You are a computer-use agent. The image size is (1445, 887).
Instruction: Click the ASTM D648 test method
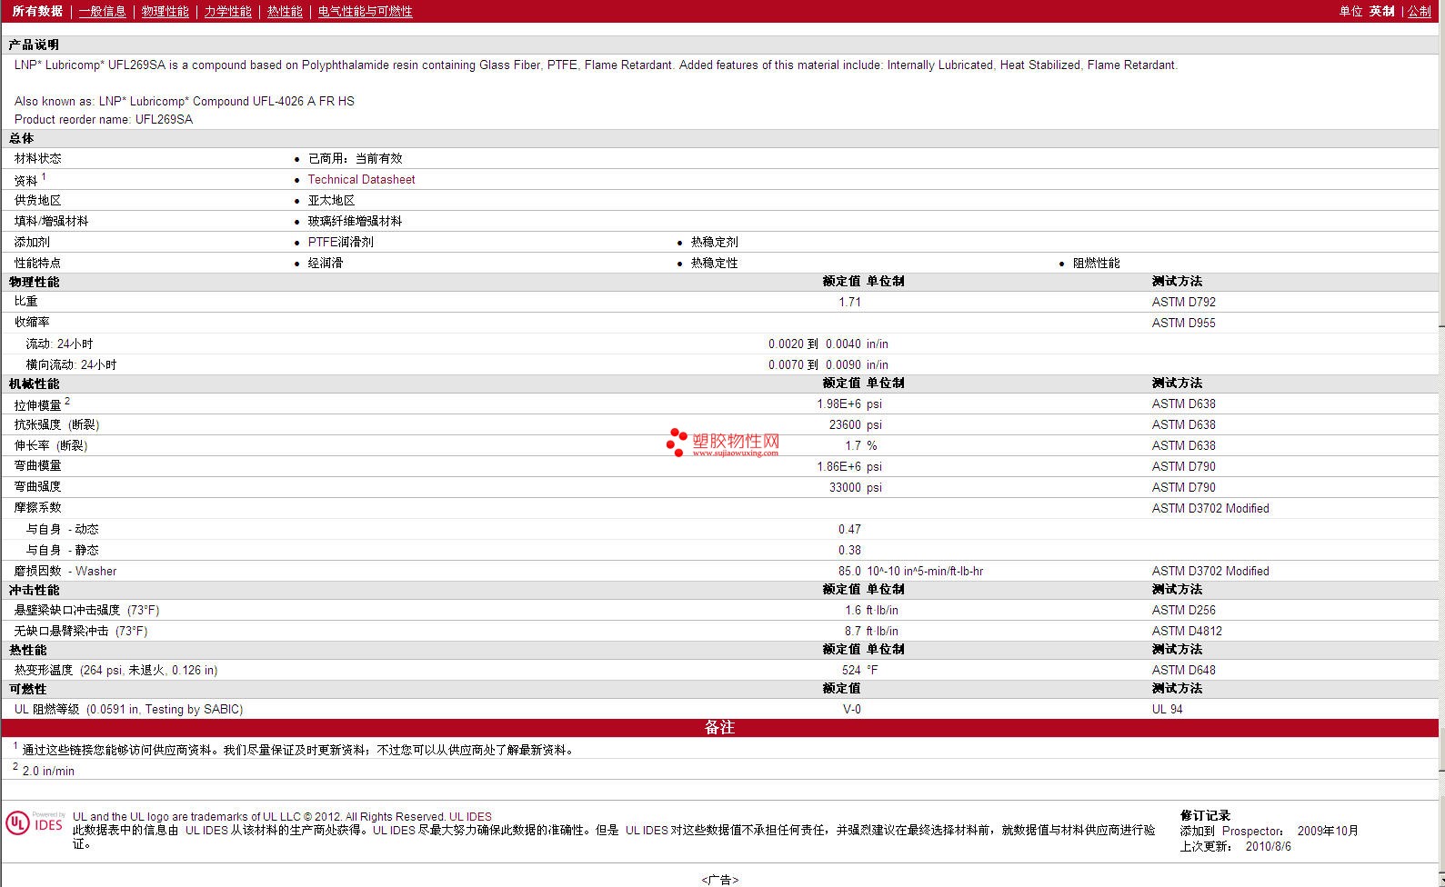pos(1183,670)
